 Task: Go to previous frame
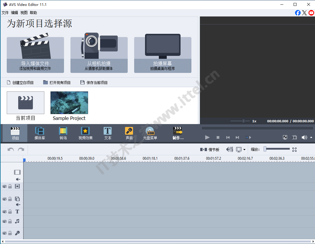[x=228, y=137]
